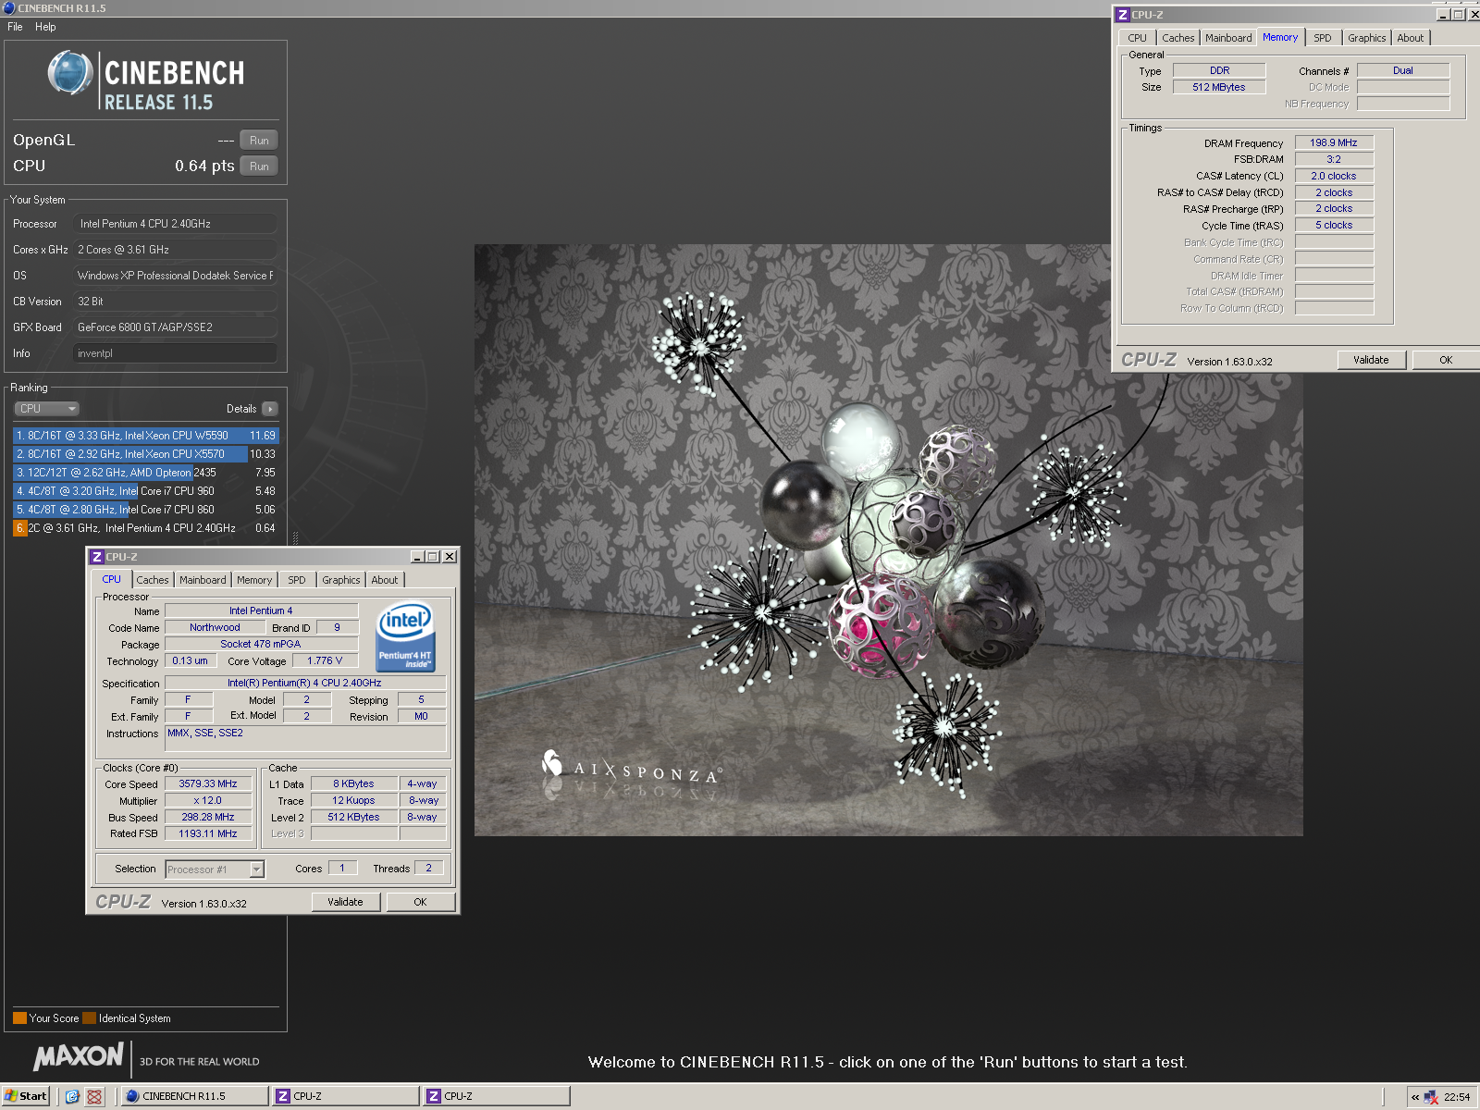Open the CPU ranking type dropdown
This screenshot has height=1110, width=1480.
point(46,409)
